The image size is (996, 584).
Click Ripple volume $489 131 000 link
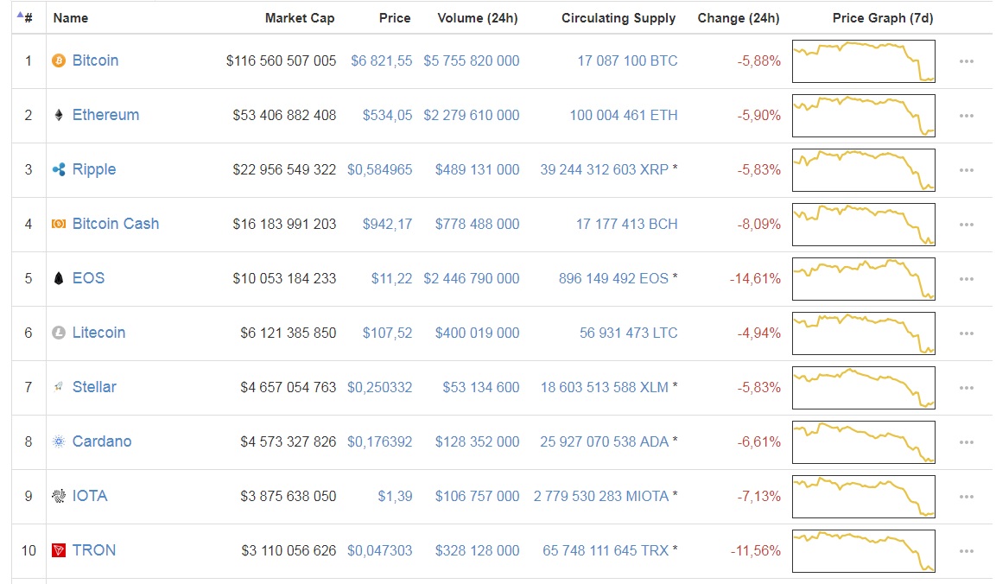point(477,169)
